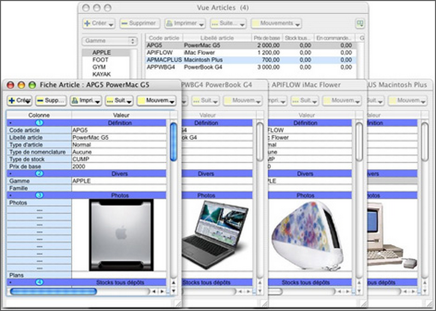Click the Suit. dropdown in PowerBook G4 window
This screenshot has width=436, height=311.
click(206, 101)
